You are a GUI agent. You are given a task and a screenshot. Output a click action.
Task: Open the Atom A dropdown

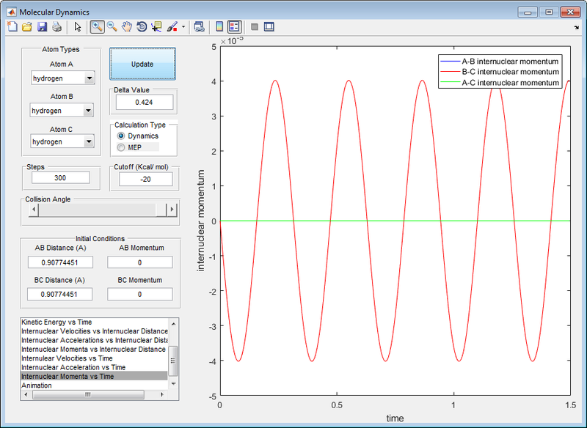pos(62,78)
